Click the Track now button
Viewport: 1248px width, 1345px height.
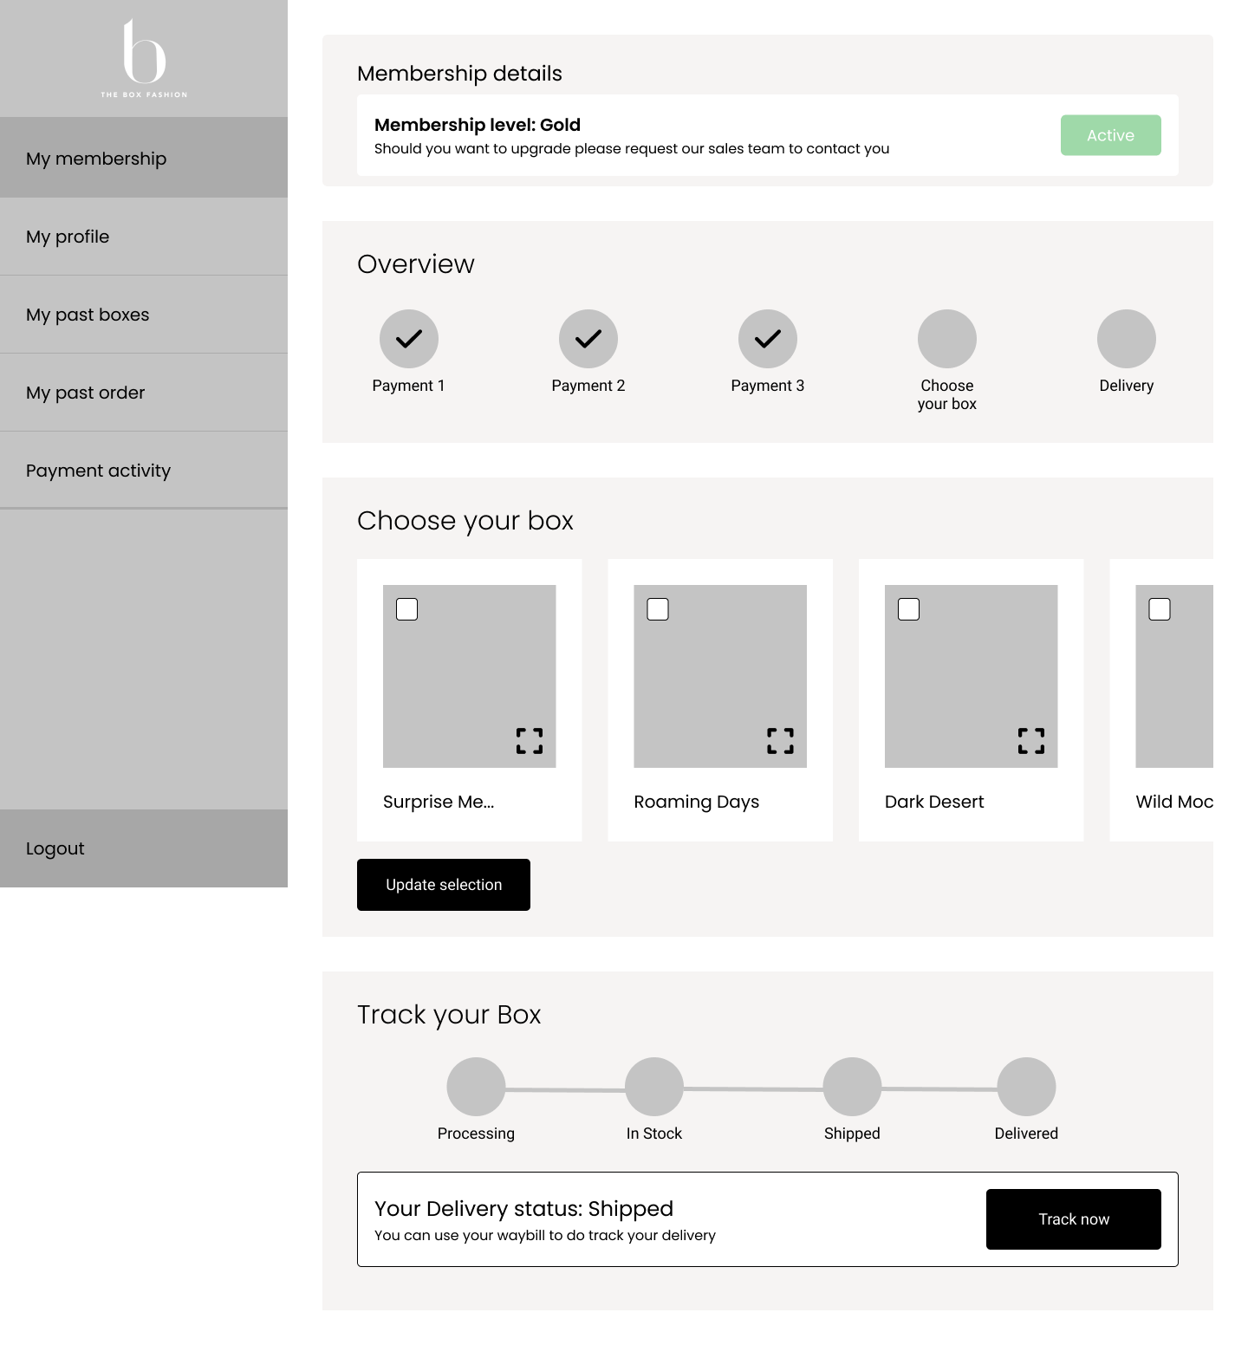click(1073, 1218)
